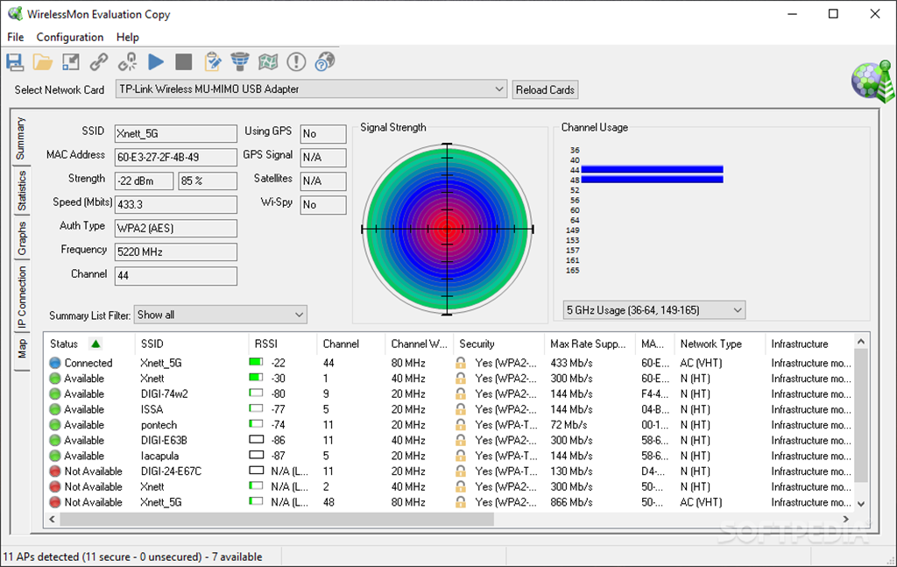897x567 pixels.
Task: Click the padlock icon in pontech row
Action: (x=461, y=424)
